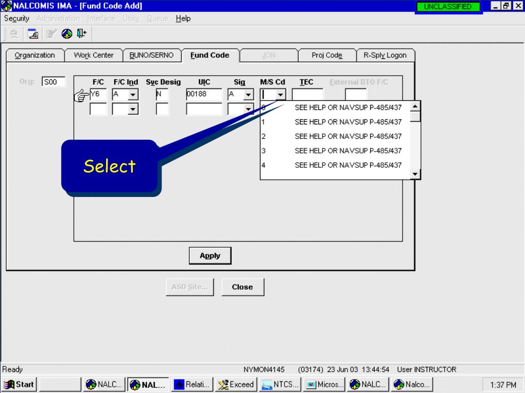Open the NALC... taskbar item beside Micros...
525x393 pixels.
tap(368, 385)
